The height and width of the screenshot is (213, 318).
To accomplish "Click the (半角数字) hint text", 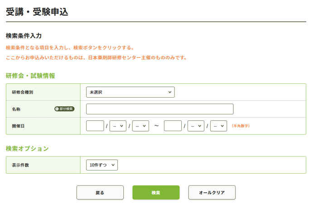I will coord(241,126).
